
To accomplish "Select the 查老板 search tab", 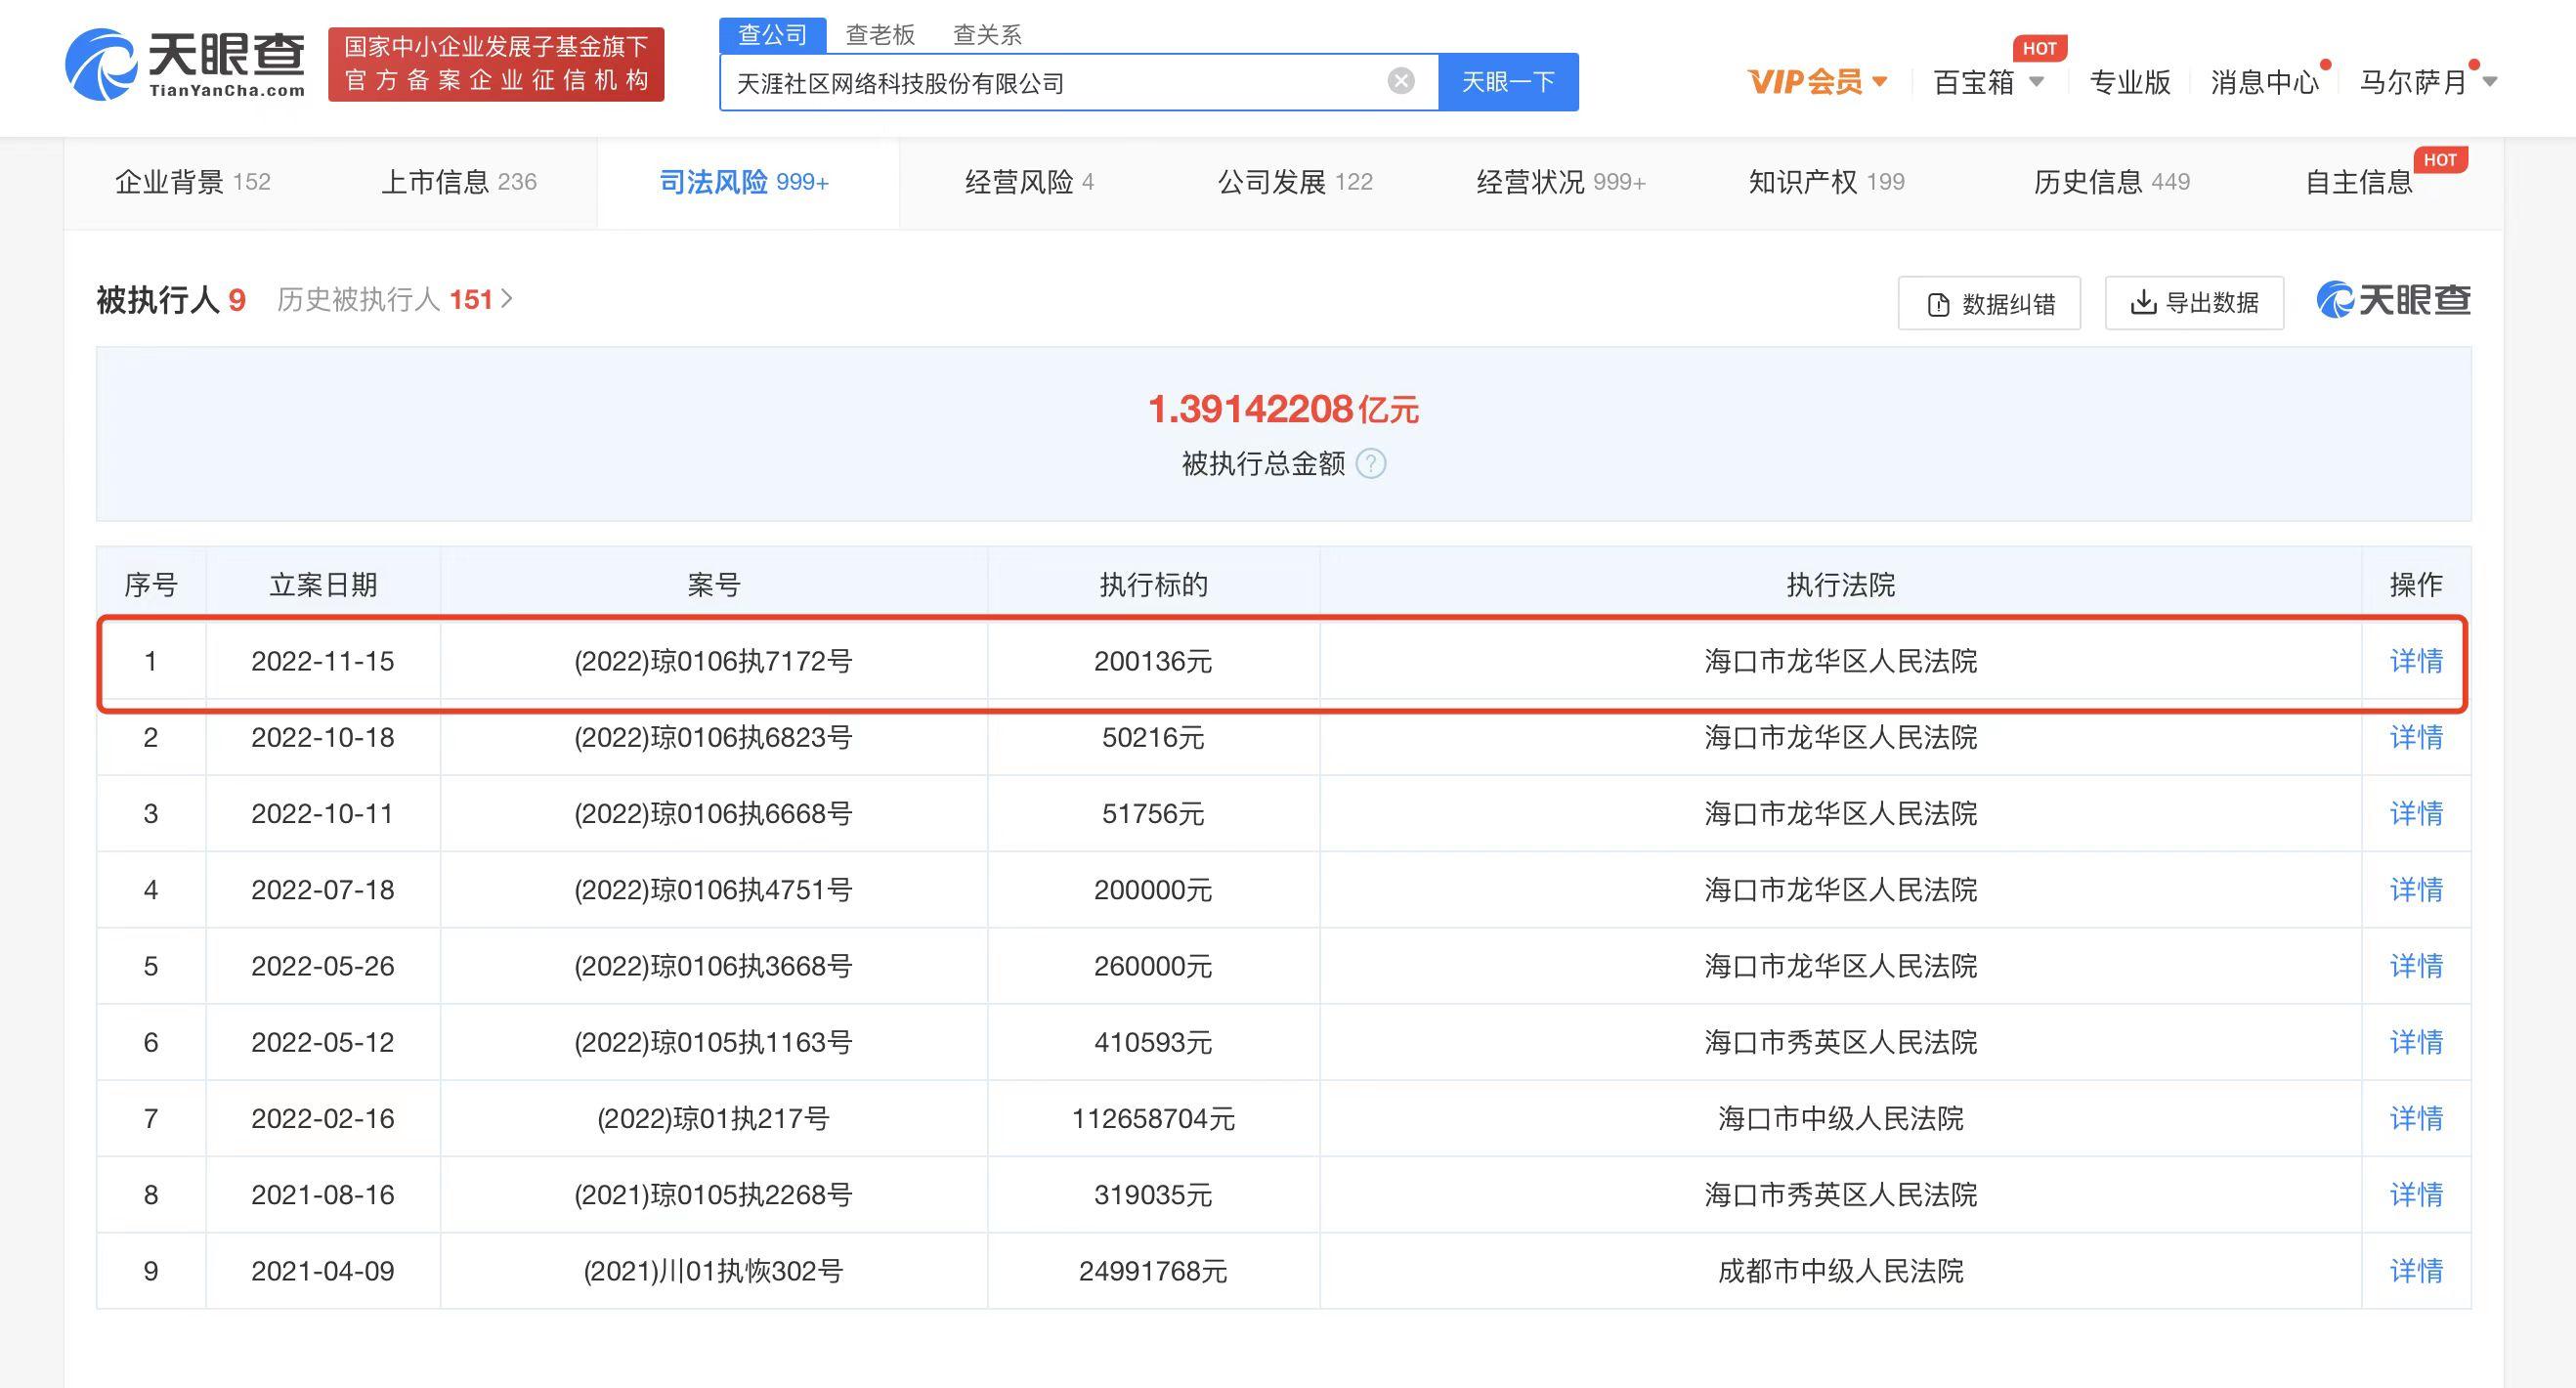I will 880,35.
